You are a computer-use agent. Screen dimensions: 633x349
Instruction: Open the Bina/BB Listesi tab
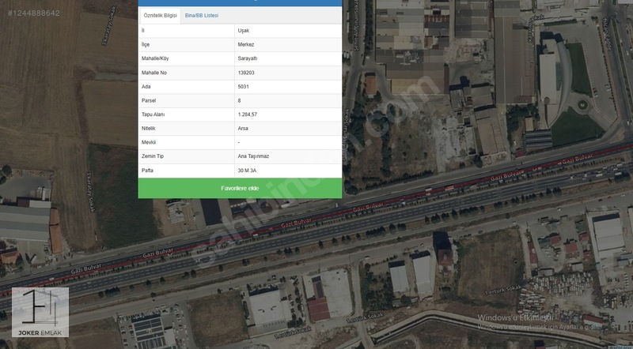202,15
